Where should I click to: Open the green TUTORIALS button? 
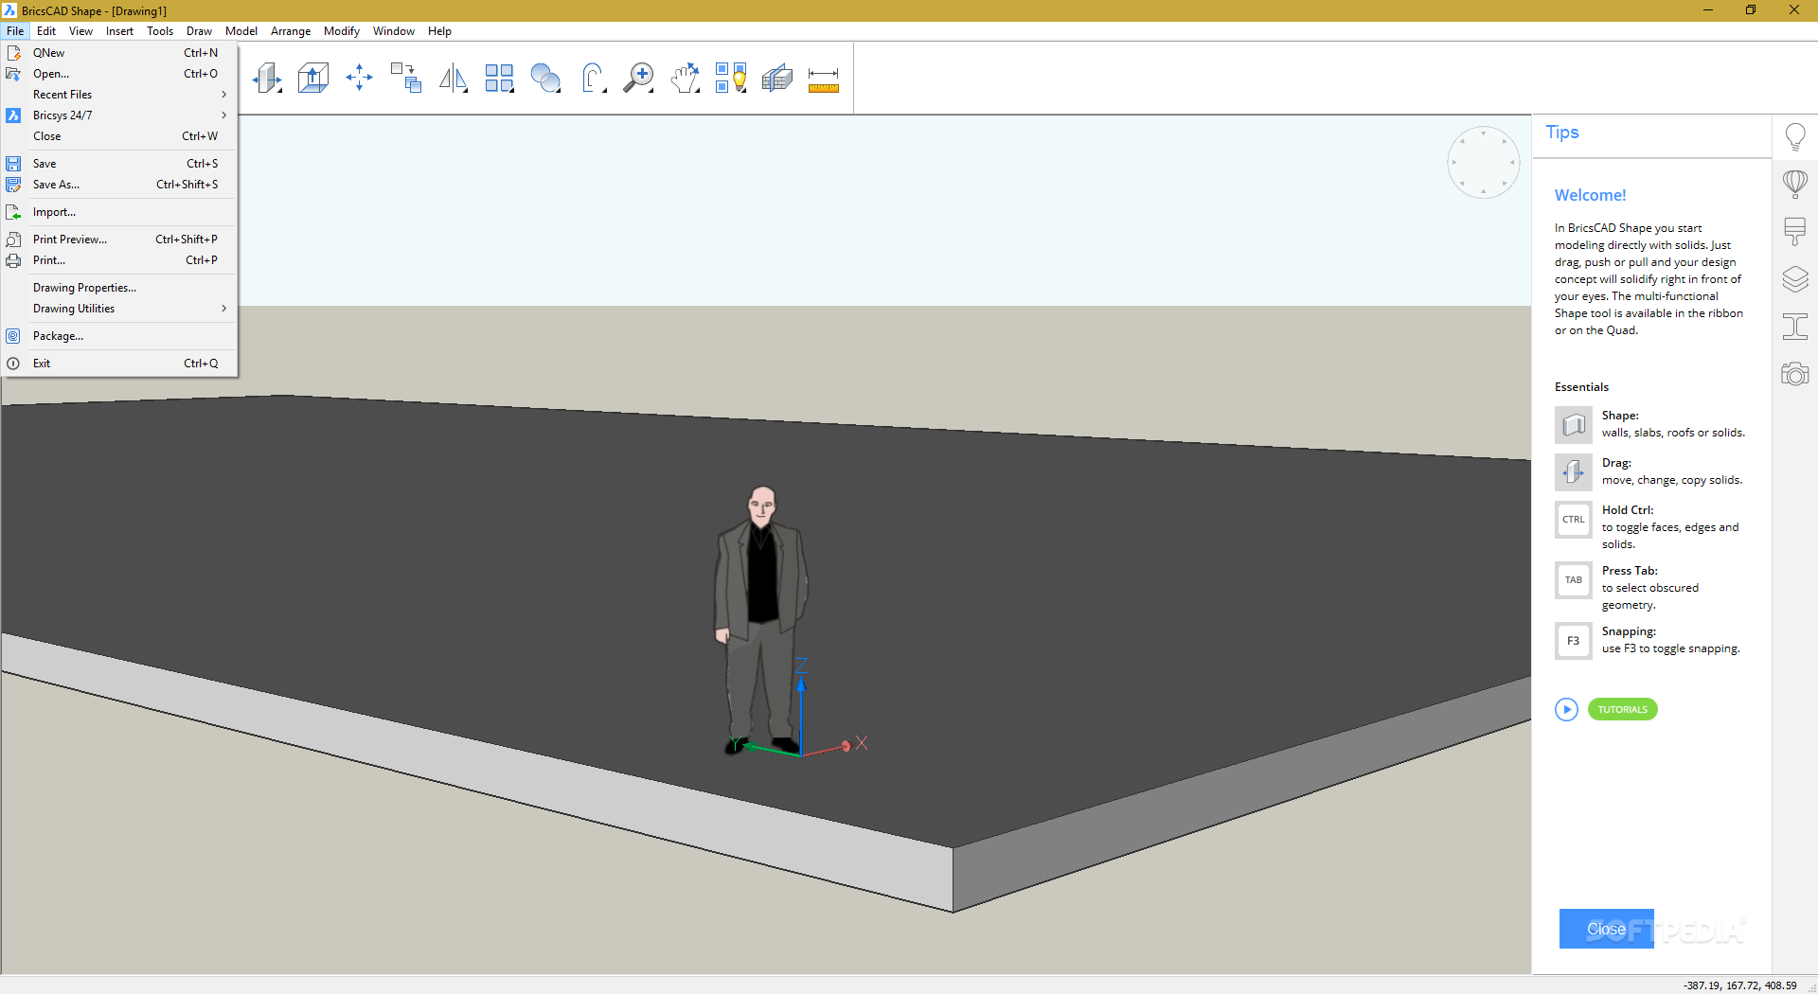[x=1623, y=709]
